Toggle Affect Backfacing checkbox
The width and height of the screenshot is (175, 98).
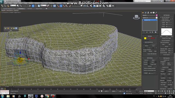161,21
